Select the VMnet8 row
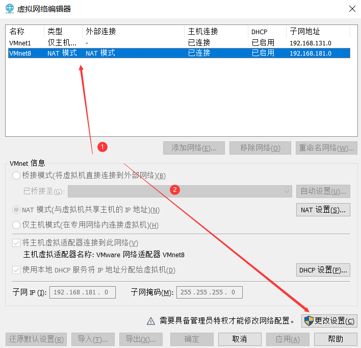 (179, 53)
